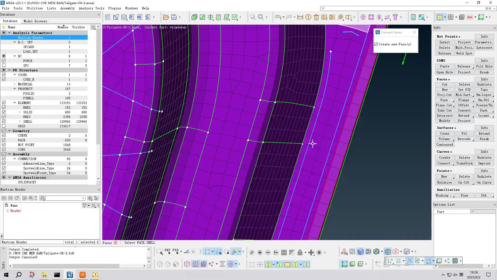Screen dimensions: 497x280
Task: Click the PID view mode icon
Action: pyautogui.click(x=344, y=252)
